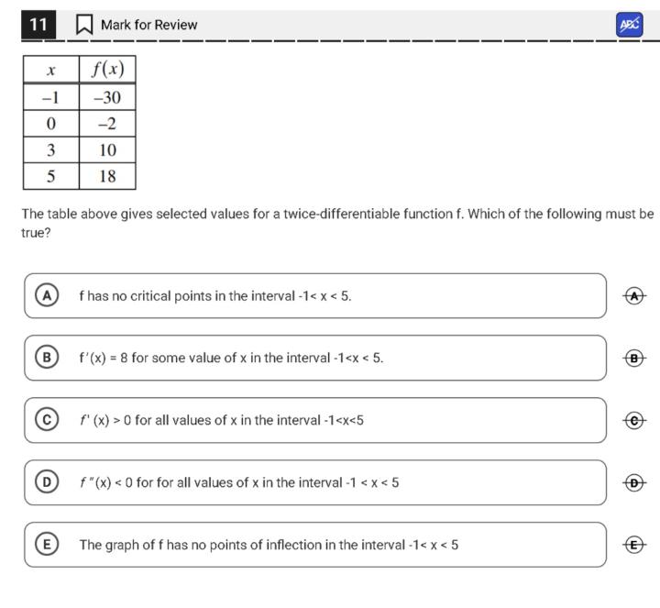The width and height of the screenshot is (660, 608).
Task: Choose answer f'(x) > 0 for all values
Action: coord(221,421)
